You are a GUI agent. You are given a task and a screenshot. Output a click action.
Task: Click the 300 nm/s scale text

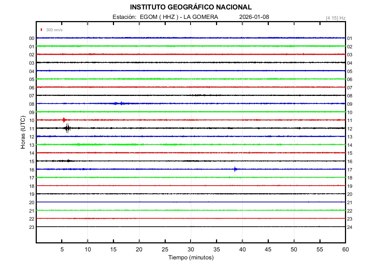point(54,30)
